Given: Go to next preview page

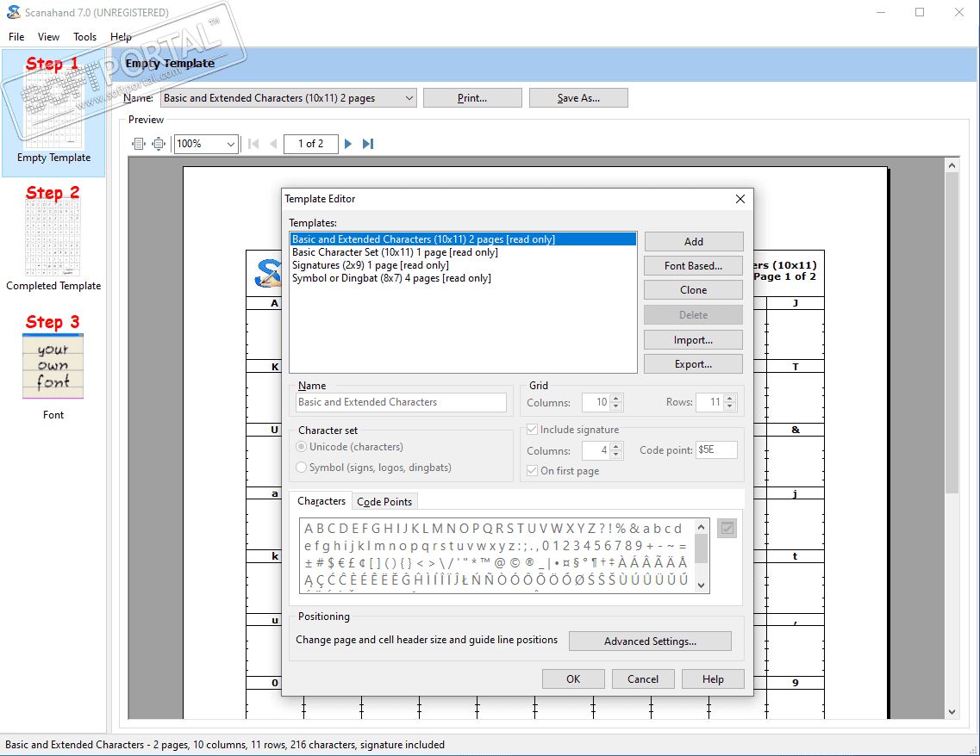Looking at the screenshot, I should coord(348,144).
